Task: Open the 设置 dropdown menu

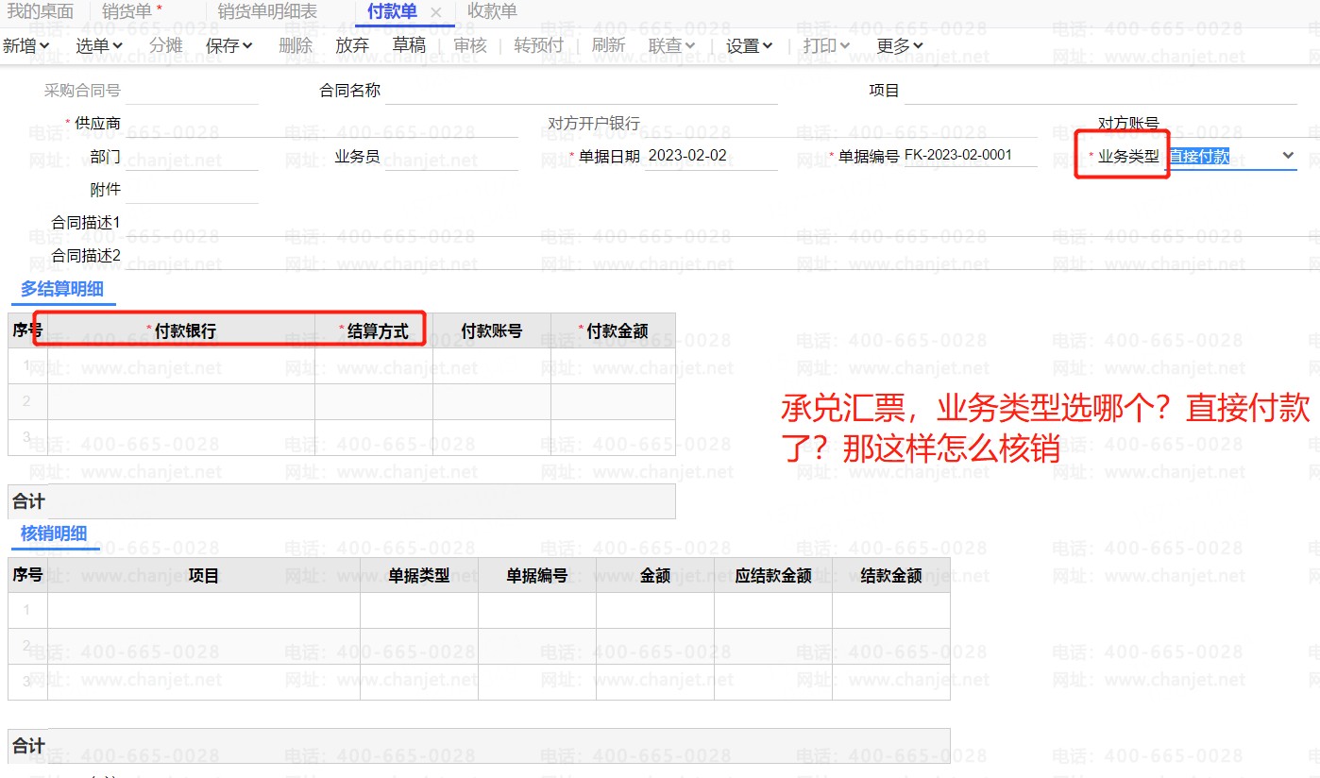Action: tap(749, 45)
